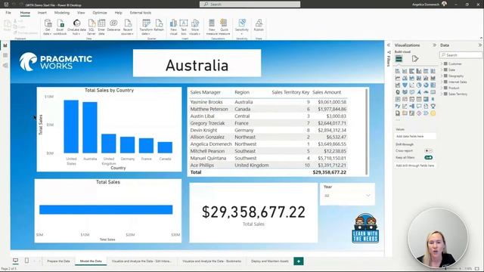Screen dimensions: 484x272
Task: Switch to the Optimize ribbon tab
Action: pos(100,13)
